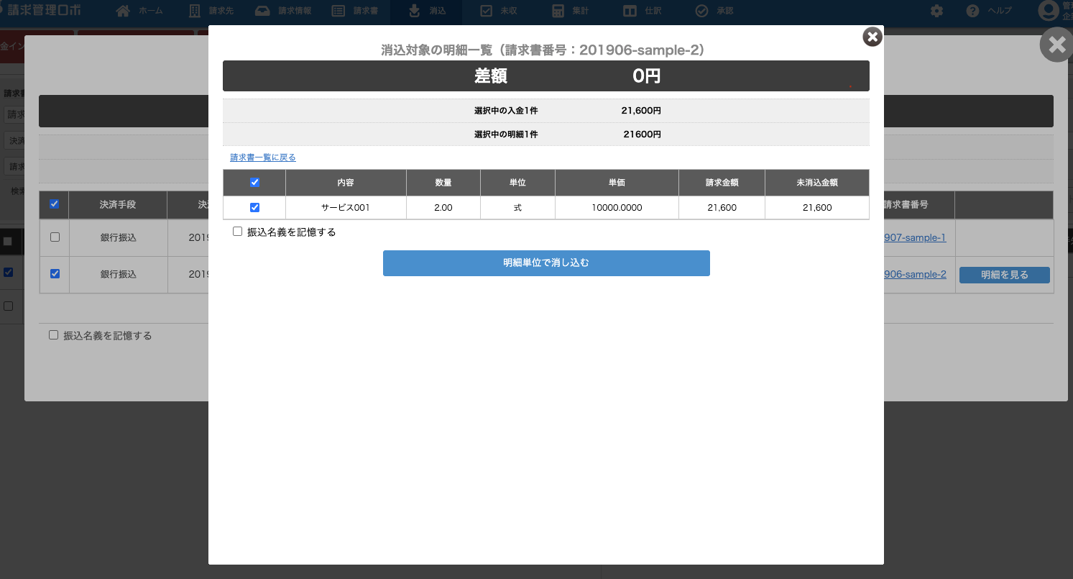Screen dimensions: 1073x579
Task: Click the 未収 checkbox icon in the navbar
Action: tap(486, 11)
